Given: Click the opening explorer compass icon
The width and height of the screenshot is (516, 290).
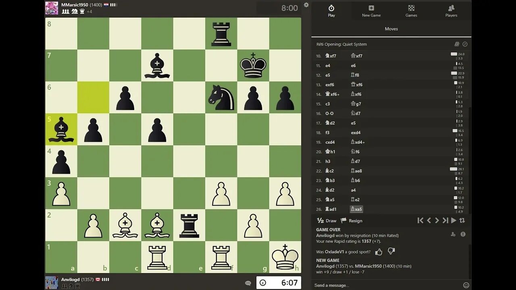Looking at the screenshot, I should coord(465,44).
